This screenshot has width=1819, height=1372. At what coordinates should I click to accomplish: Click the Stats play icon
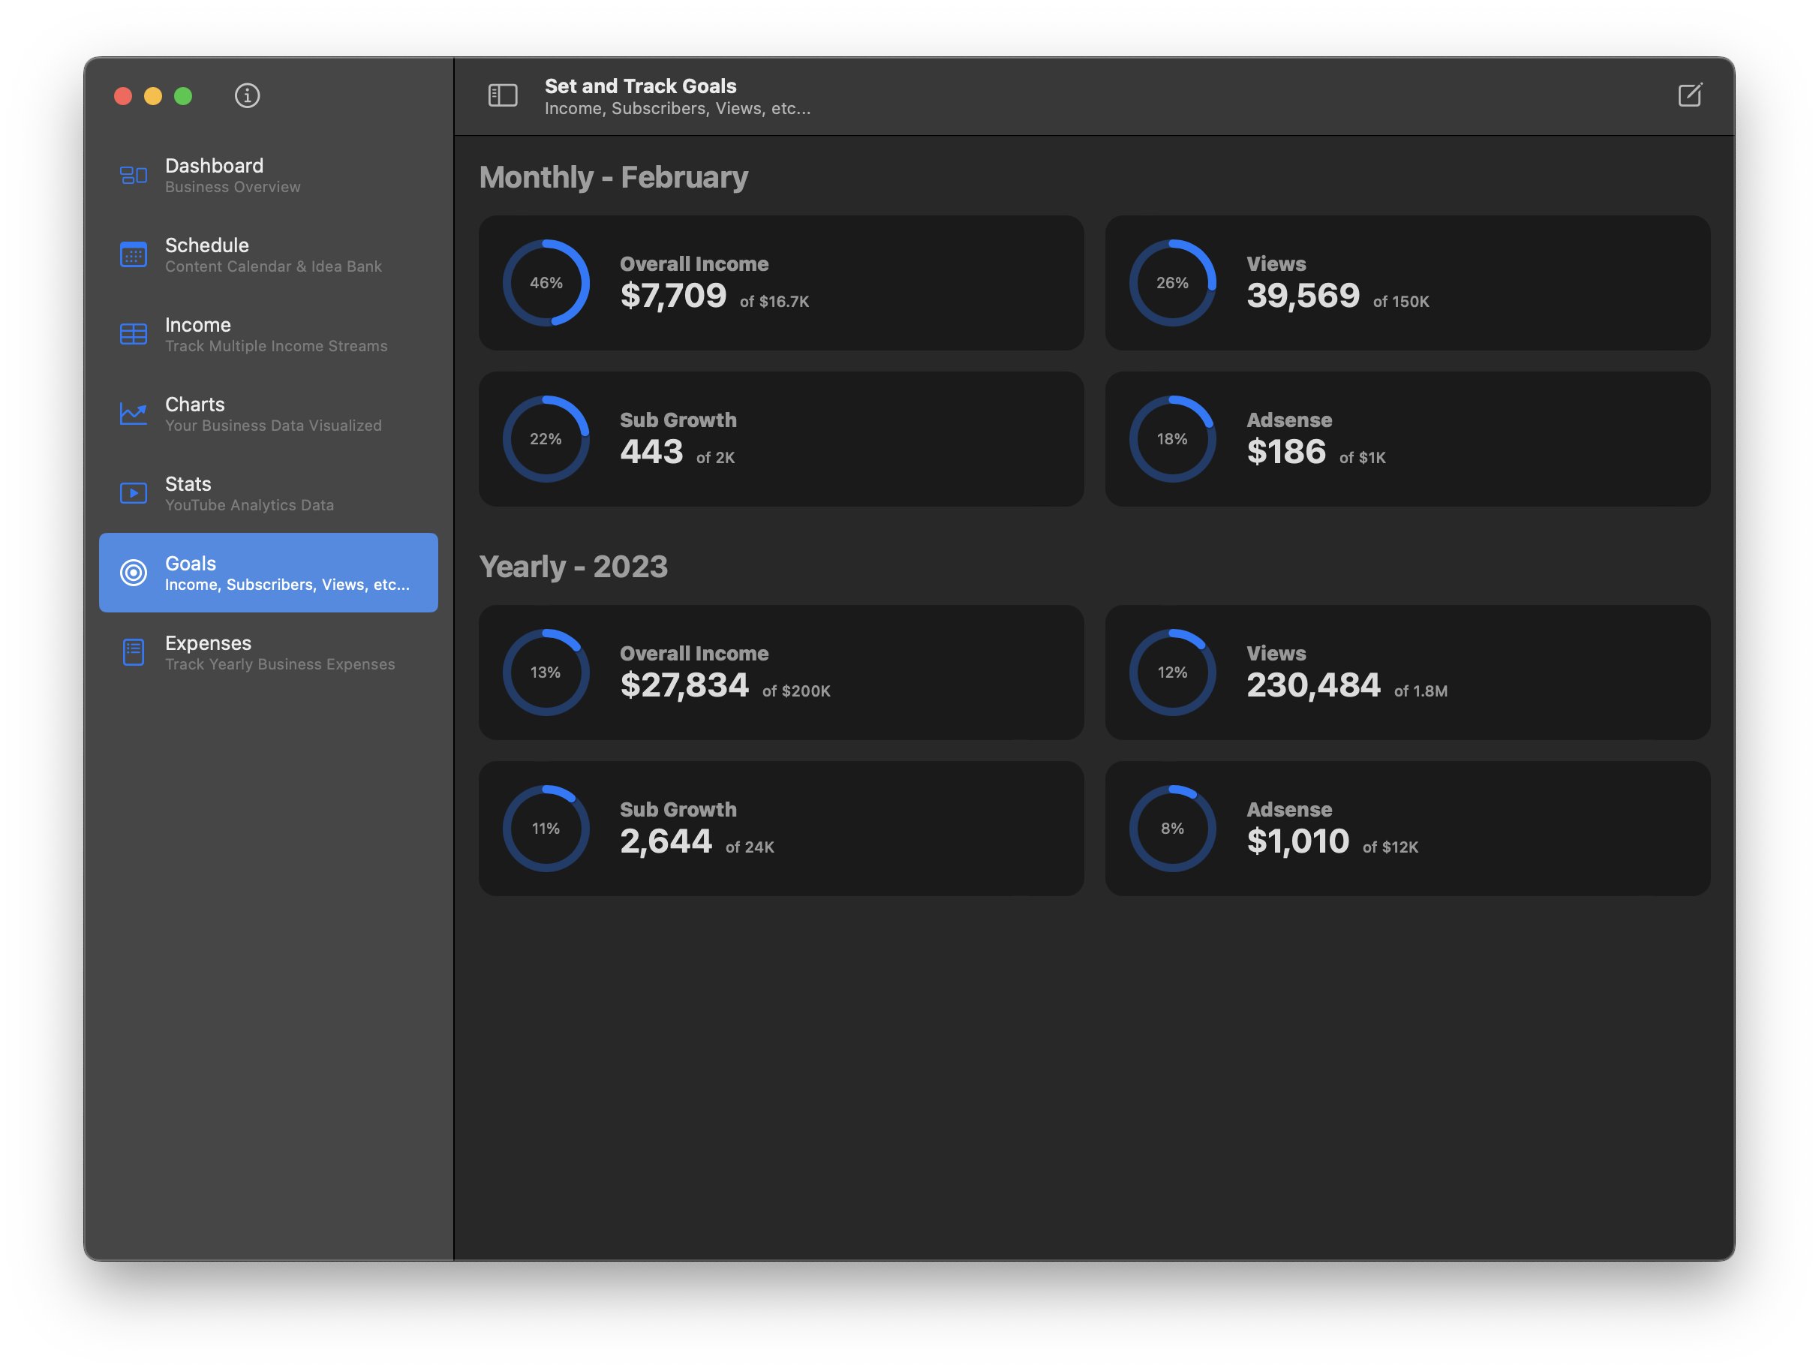click(x=134, y=492)
